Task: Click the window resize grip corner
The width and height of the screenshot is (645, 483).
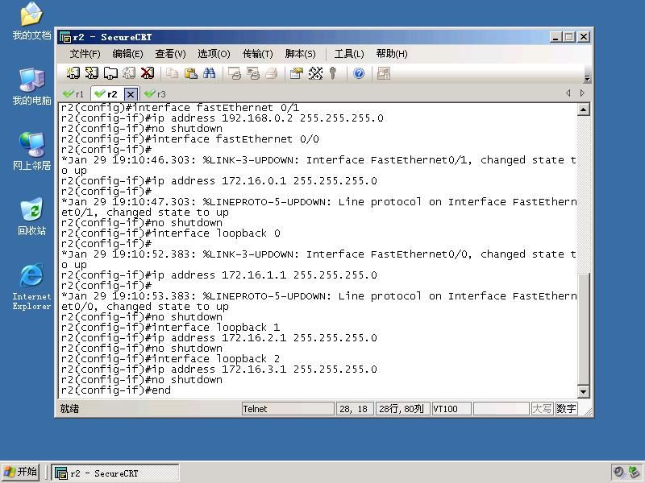Action: pos(589,412)
